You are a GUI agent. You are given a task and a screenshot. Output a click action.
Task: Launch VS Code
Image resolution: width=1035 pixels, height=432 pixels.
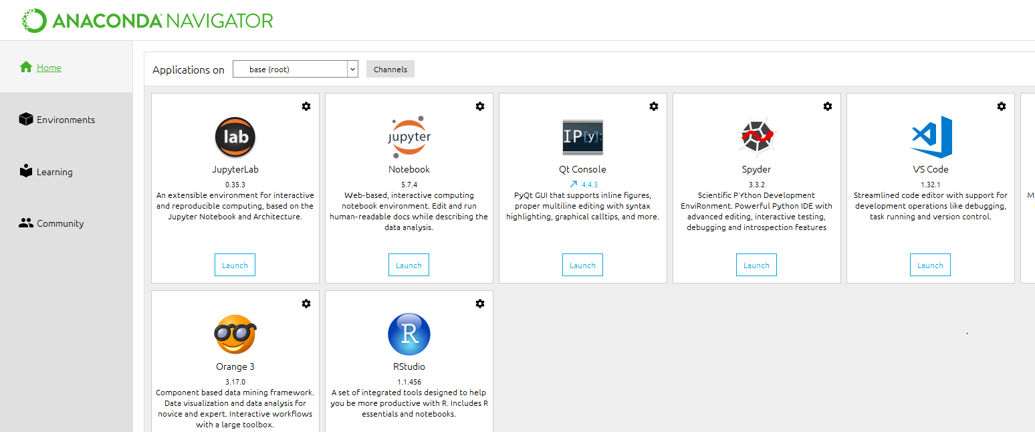tap(930, 265)
